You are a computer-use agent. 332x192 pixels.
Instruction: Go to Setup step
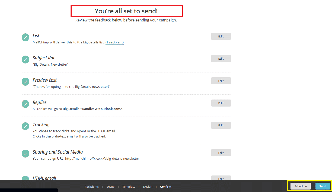[x=110, y=187]
